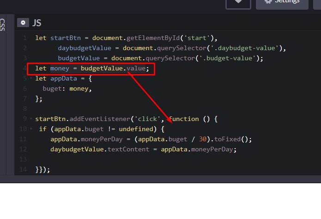Collapse the addEventListener function fold on line 9
The image size is (321, 219).
[31, 119]
